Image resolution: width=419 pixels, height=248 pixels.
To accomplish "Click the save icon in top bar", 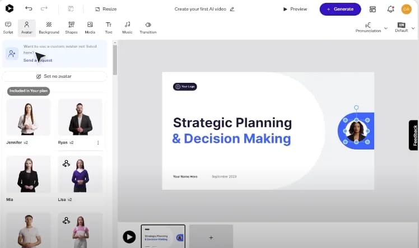I will [71, 9].
